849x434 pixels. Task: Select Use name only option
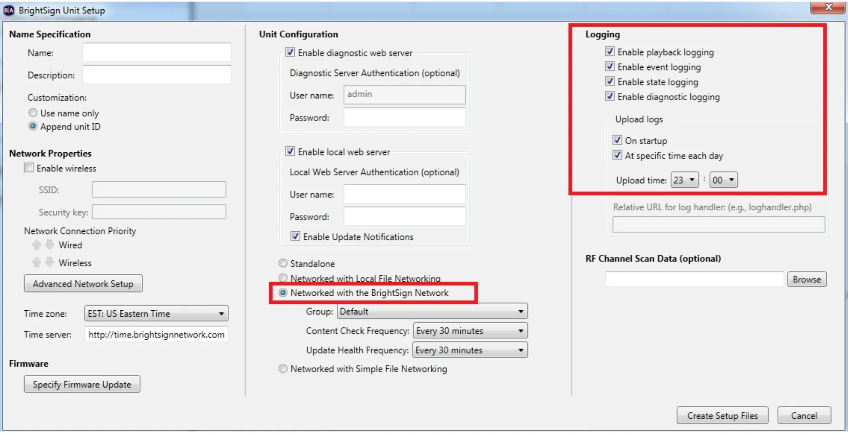click(33, 113)
